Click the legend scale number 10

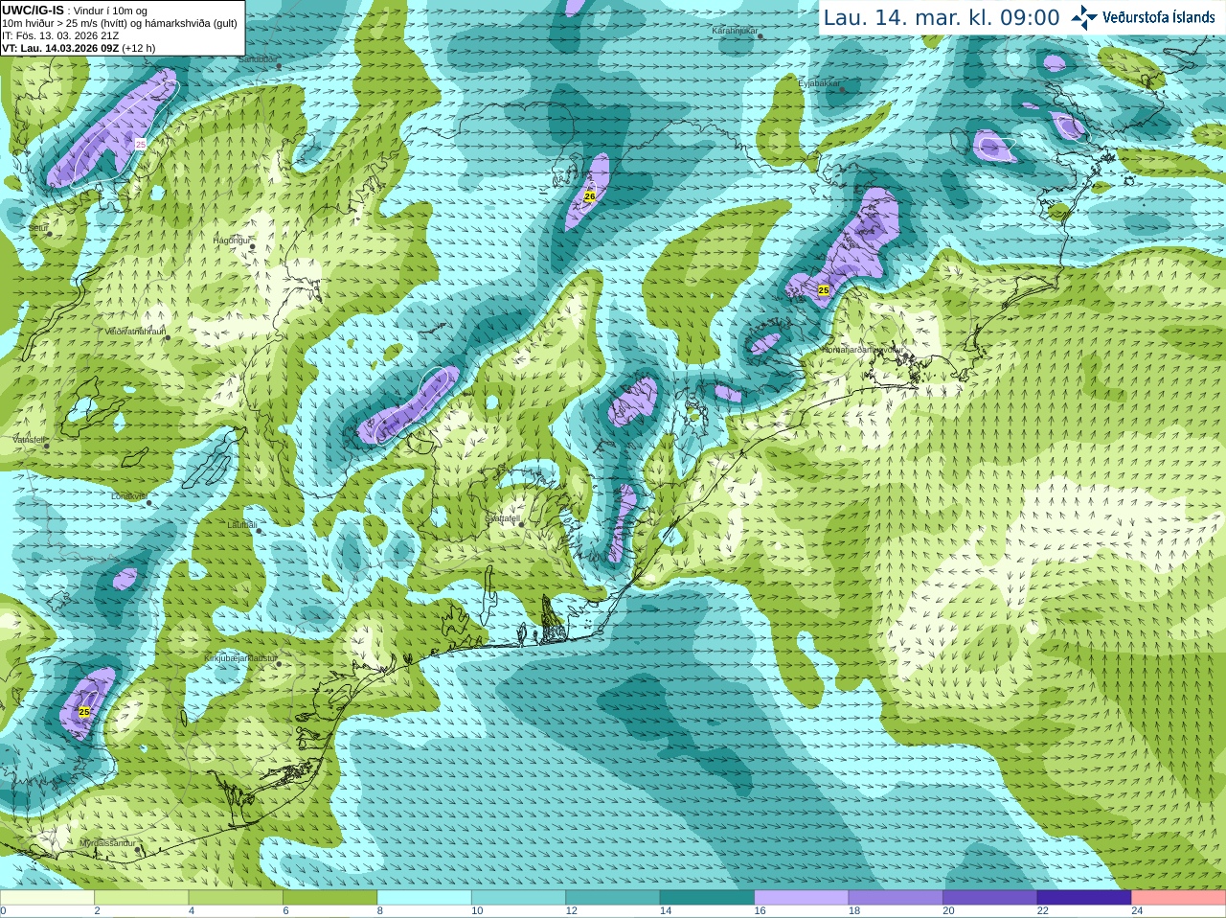coord(477,911)
